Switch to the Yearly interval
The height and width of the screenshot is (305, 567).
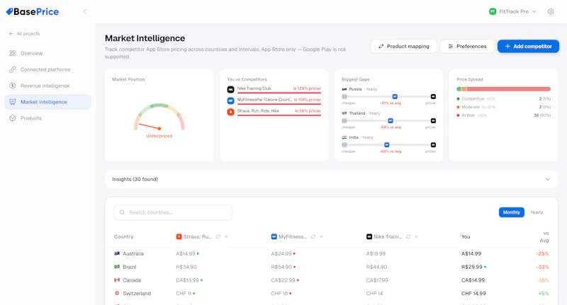(x=537, y=212)
